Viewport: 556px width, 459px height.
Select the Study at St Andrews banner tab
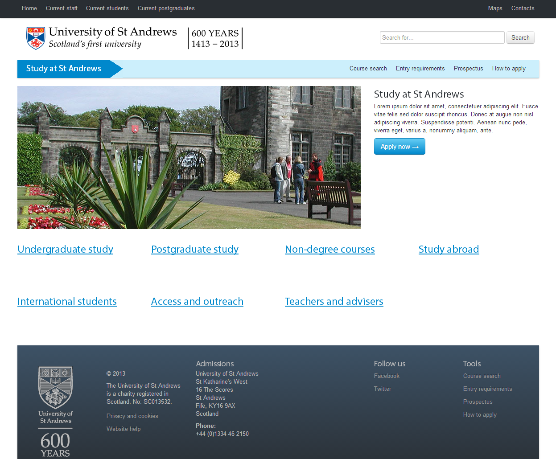[x=70, y=69]
